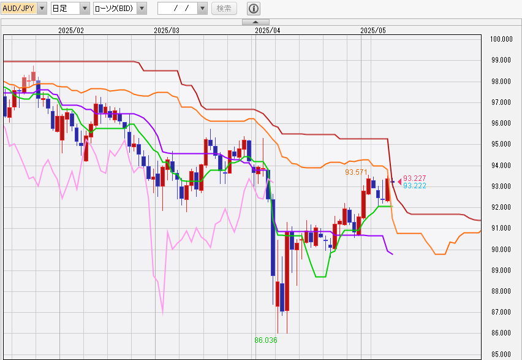The image size is (522, 360).
Task: Click the ローソク(BID) text box
Action: point(114,9)
